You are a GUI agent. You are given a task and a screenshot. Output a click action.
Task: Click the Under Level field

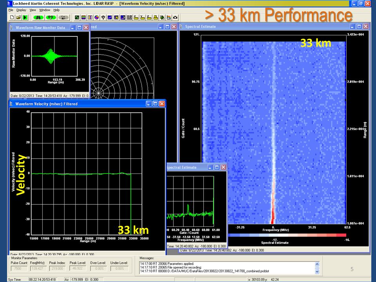coord(119,269)
